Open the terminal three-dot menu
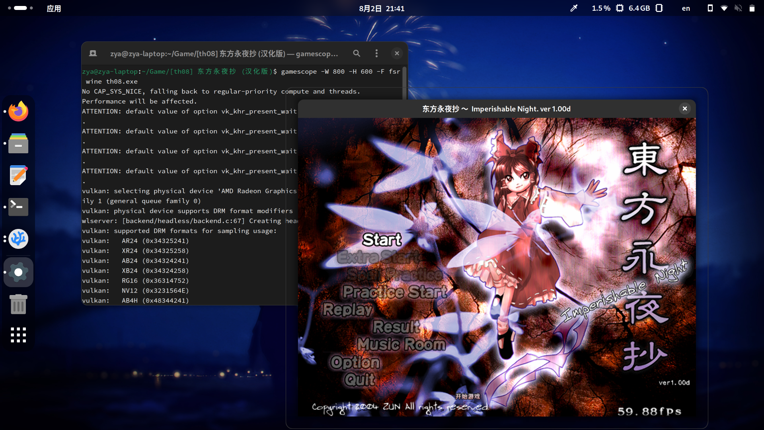Viewport: 764px width, 430px height. (376, 53)
